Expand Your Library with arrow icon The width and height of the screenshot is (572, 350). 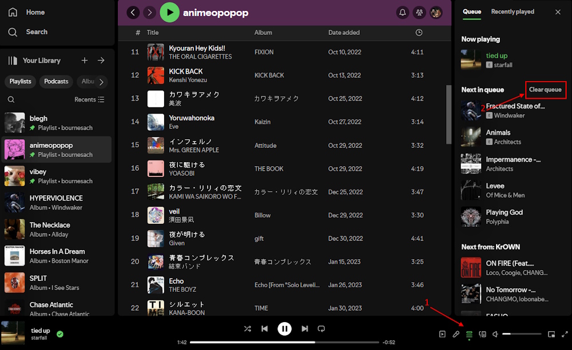pyautogui.click(x=101, y=61)
